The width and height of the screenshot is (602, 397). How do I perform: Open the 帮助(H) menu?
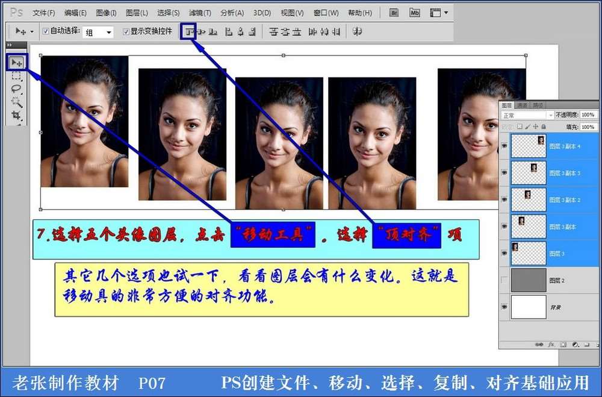coord(360,13)
